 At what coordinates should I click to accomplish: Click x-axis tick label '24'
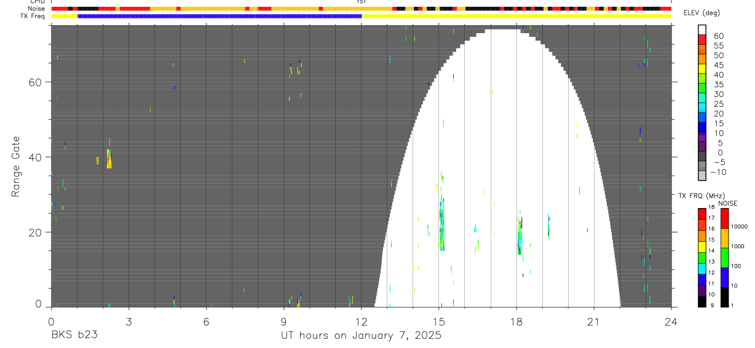[671, 321]
